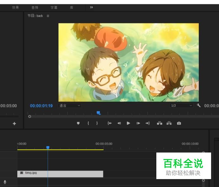Switch to the 音频 workspace tab
The image size is (219, 187).
click(x=35, y=8)
